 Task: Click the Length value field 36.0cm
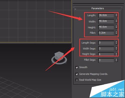[106, 15]
